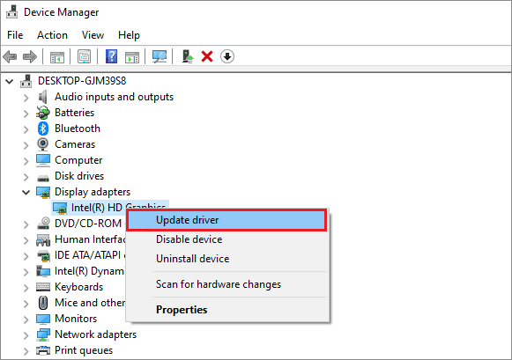Click the Intel(R) Dynamic platform icon
The height and width of the screenshot is (360, 512).
[43, 271]
